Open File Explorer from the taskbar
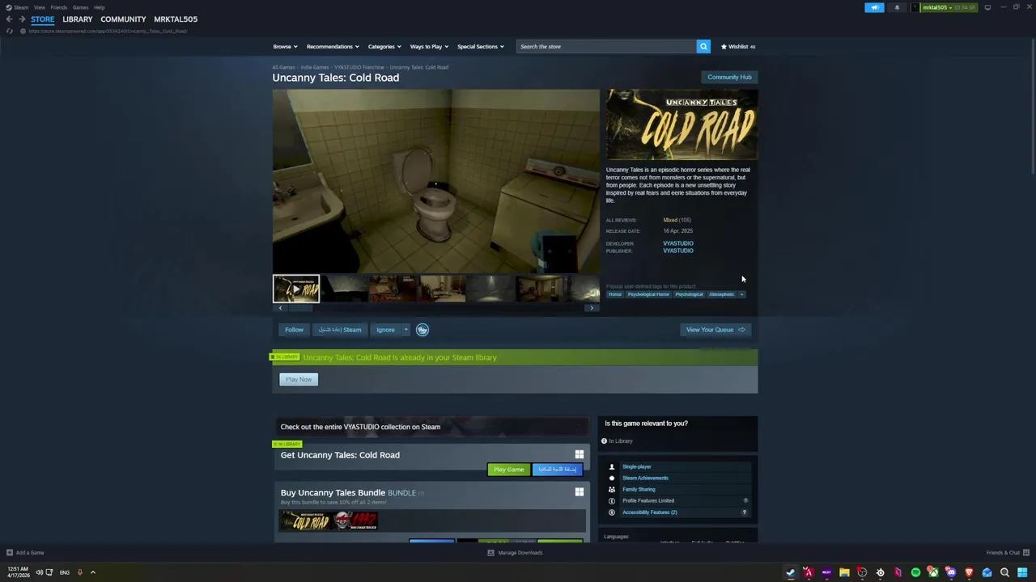 coord(844,572)
